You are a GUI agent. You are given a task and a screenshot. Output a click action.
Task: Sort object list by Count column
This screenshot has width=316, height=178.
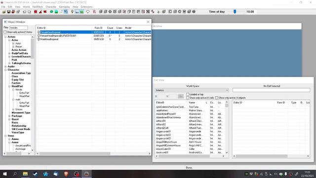110,28
